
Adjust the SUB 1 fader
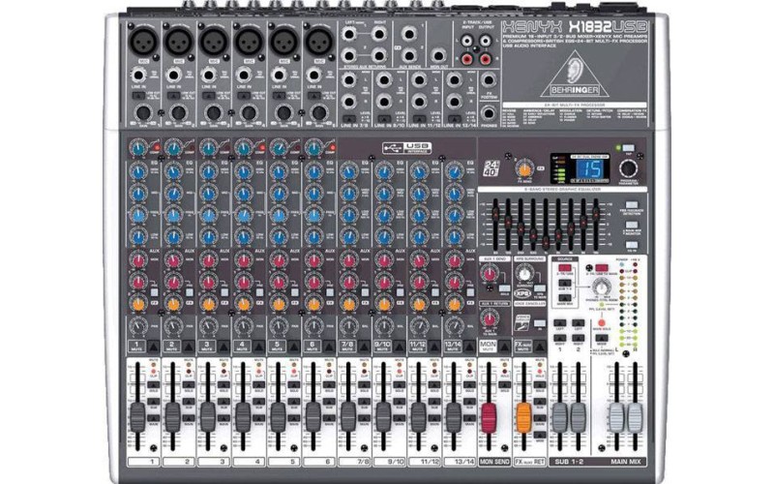tap(559, 418)
